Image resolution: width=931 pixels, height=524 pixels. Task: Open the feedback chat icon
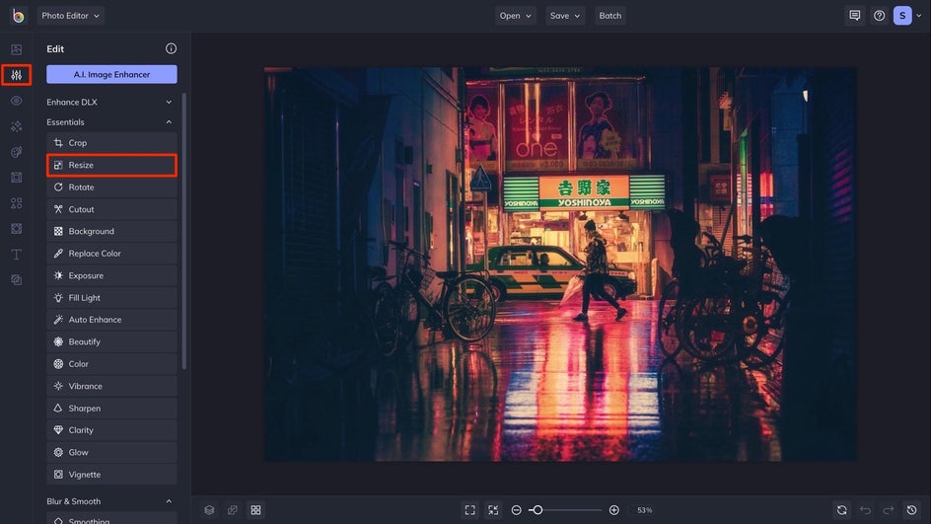click(854, 16)
